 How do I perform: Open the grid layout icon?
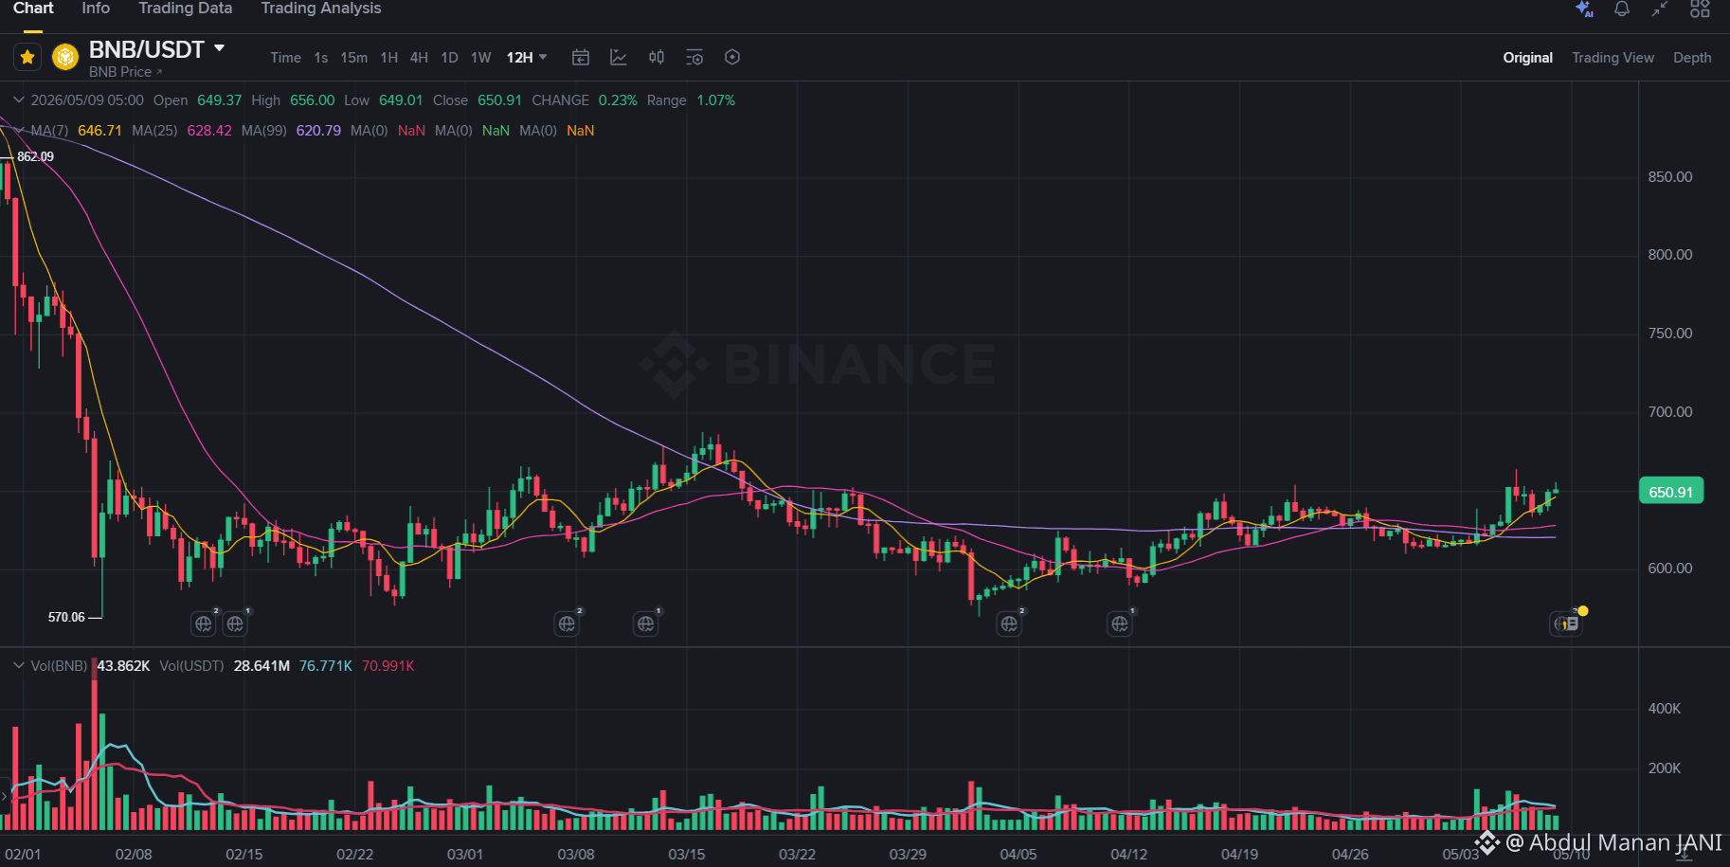click(1700, 9)
